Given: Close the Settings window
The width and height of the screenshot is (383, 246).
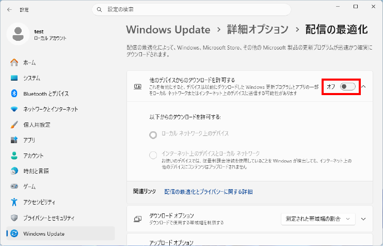Looking at the screenshot, I should coord(373,7).
